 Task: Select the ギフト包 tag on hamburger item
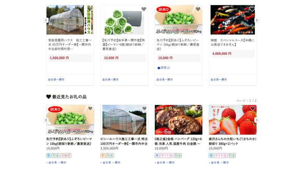(166, 155)
